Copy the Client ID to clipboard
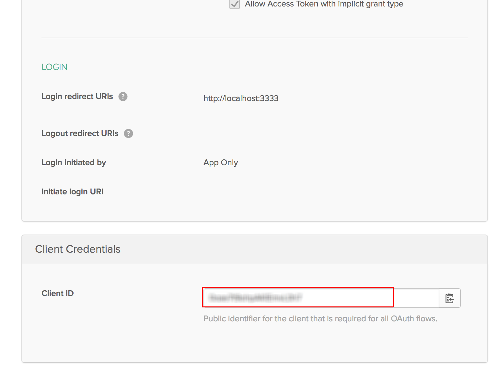 click(x=449, y=298)
